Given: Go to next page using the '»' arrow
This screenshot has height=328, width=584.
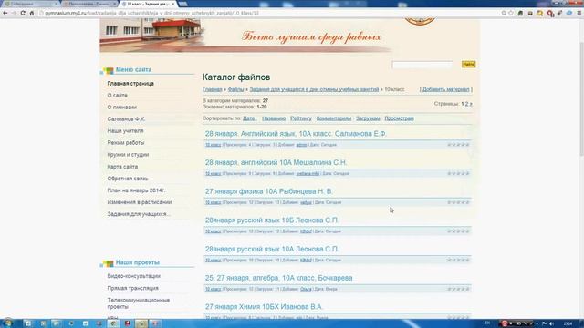Looking at the screenshot, I should point(471,104).
